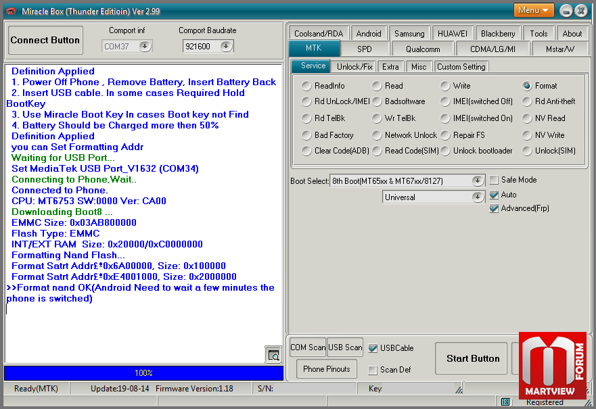Click the log viewer magnifier icon
Screen dimensions: 596x409
coord(273,355)
